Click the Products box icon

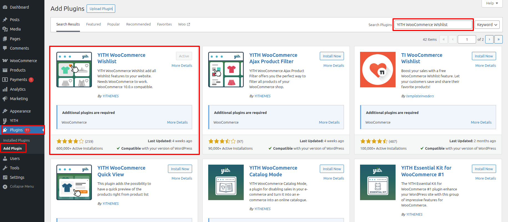pyautogui.click(x=5, y=70)
